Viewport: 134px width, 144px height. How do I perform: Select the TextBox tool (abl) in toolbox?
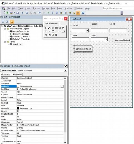point(53,28)
